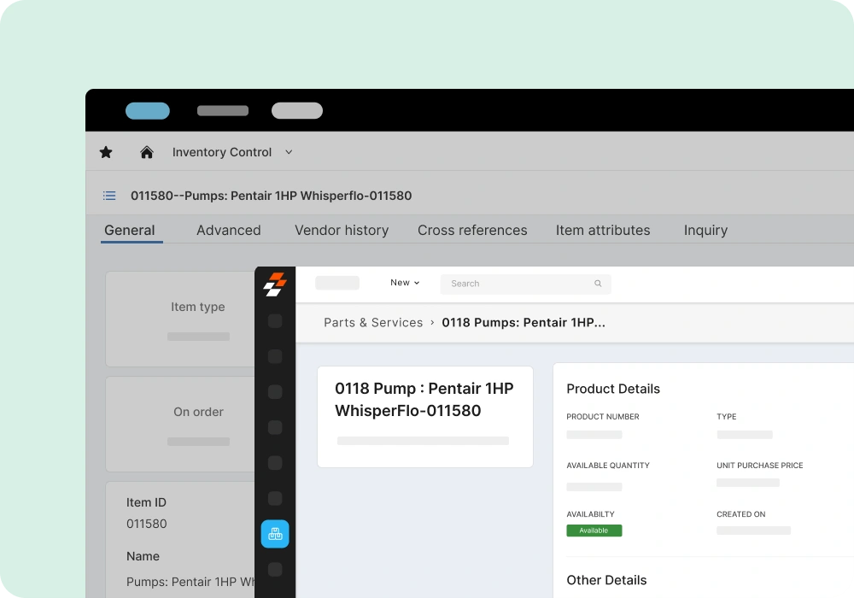The image size is (854, 598).
Task: Click the star favorites icon
Action: pyautogui.click(x=106, y=152)
